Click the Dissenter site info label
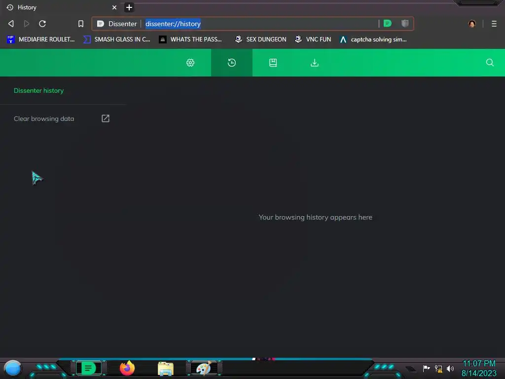The image size is (505, 379). point(117,24)
